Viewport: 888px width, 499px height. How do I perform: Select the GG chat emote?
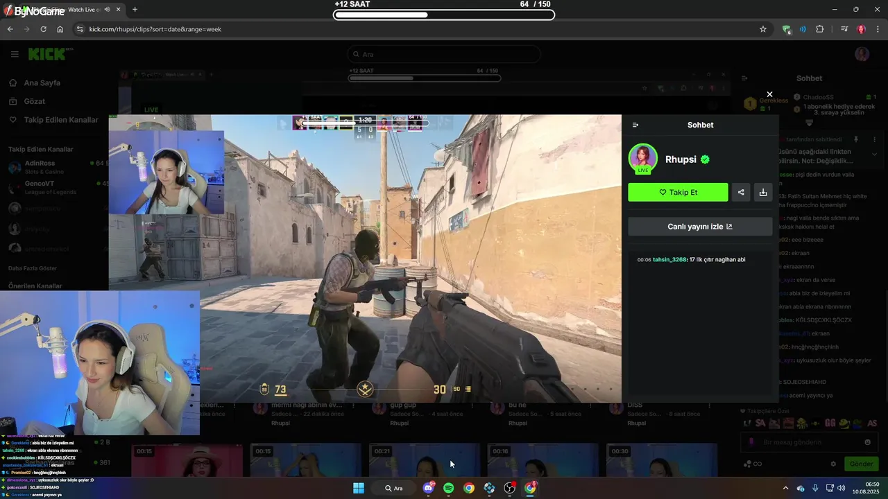tap(830, 423)
